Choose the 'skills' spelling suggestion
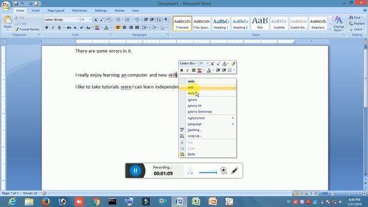368x207 pixels. (208, 81)
